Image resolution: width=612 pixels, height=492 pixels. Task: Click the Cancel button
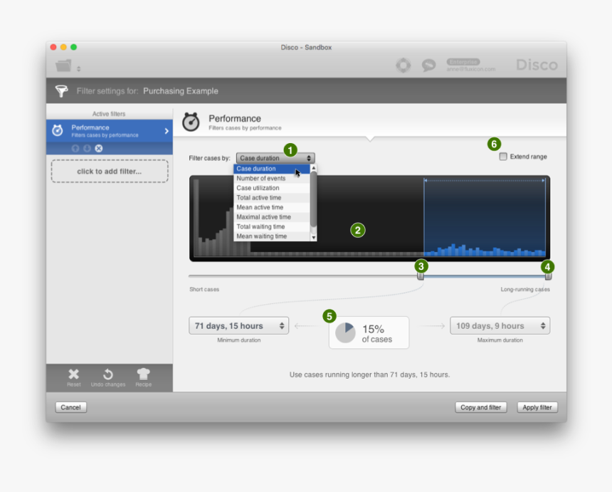pos(70,407)
